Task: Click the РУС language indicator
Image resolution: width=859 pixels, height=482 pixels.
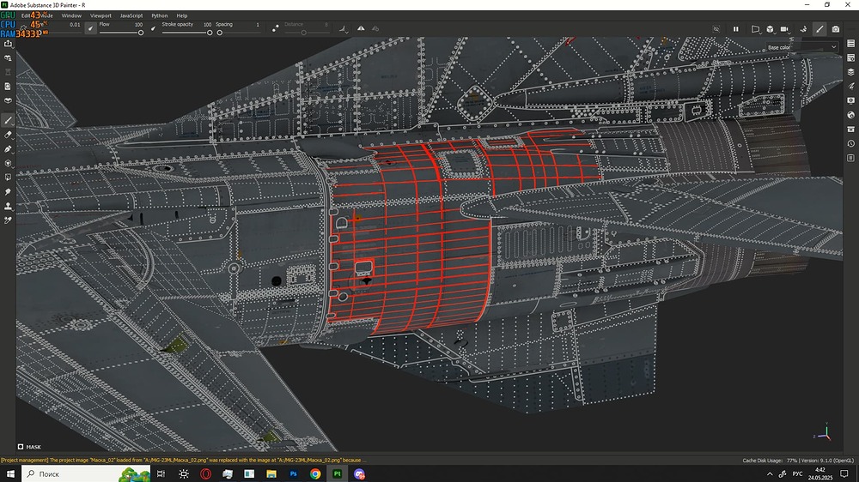Action: (797, 473)
